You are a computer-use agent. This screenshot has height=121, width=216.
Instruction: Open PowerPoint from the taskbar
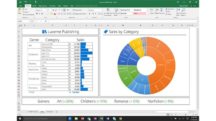83,119
